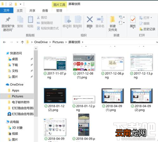
Task: Select thumbnail 2018-01-12.png
Action: tap(84, 99)
